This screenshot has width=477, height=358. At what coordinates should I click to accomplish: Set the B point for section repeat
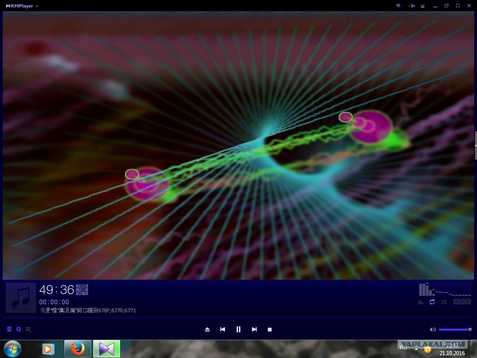(x=468, y=302)
